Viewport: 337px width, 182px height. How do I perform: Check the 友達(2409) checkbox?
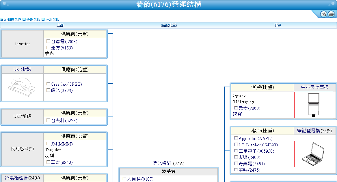236,157
